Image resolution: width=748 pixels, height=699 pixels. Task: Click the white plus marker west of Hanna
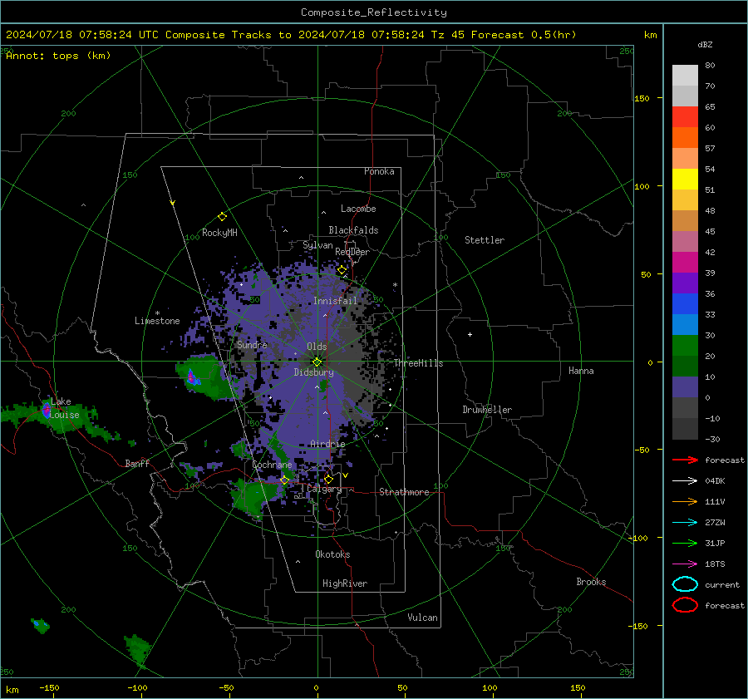[x=470, y=334]
